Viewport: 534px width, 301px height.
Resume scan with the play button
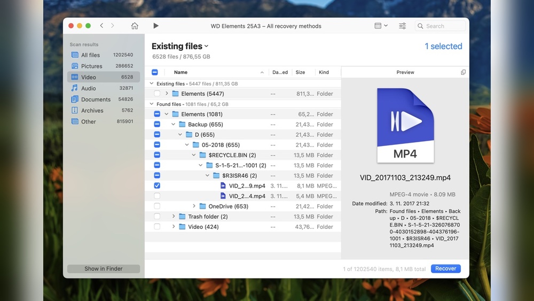pyautogui.click(x=155, y=26)
